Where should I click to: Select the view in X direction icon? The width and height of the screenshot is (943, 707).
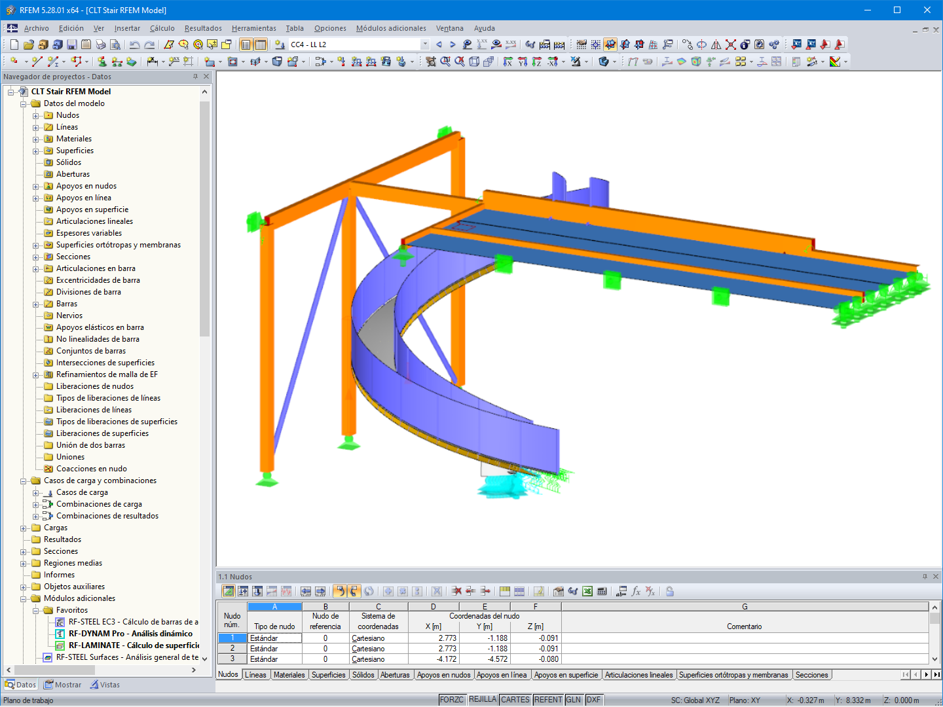508,62
